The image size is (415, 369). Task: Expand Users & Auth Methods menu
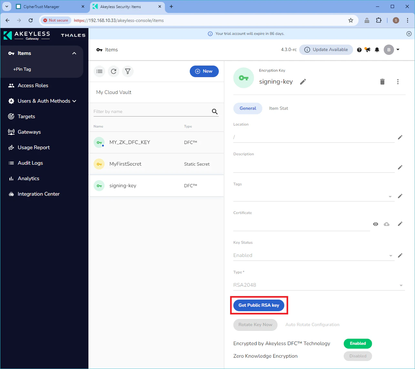pos(75,101)
